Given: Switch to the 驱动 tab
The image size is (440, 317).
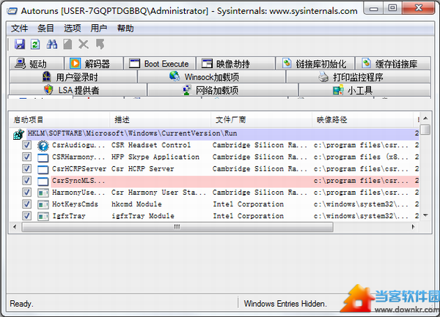Looking at the screenshot, I should [x=37, y=64].
